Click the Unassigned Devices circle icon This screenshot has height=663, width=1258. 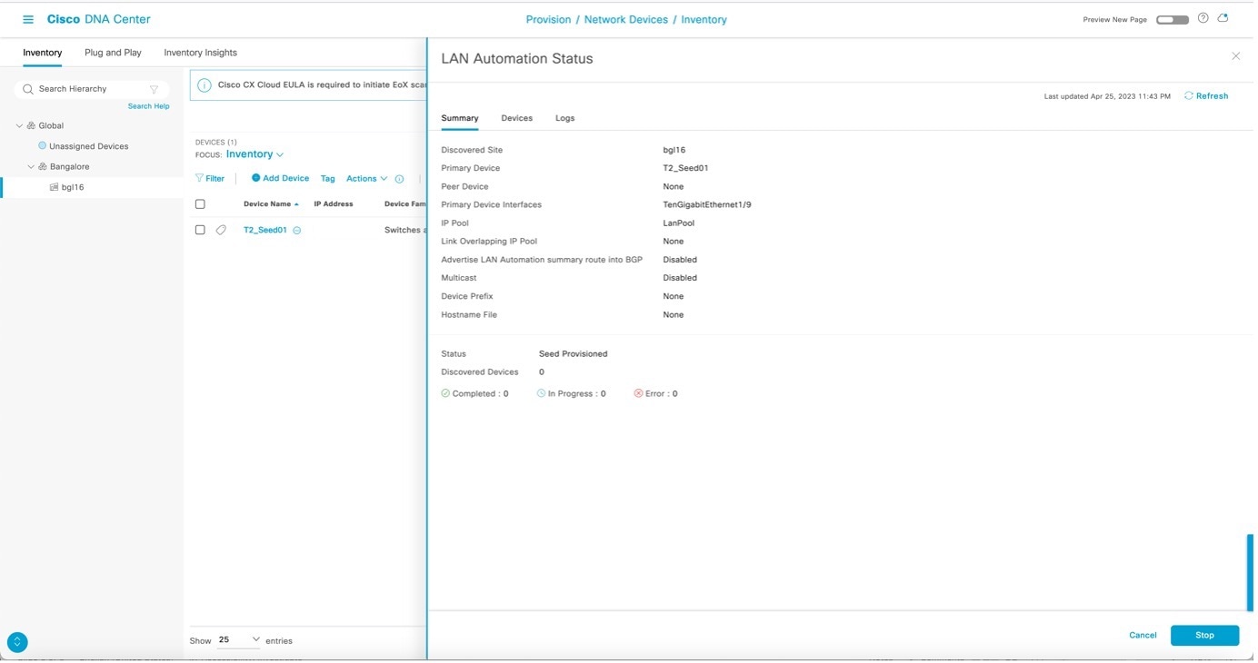(42, 145)
